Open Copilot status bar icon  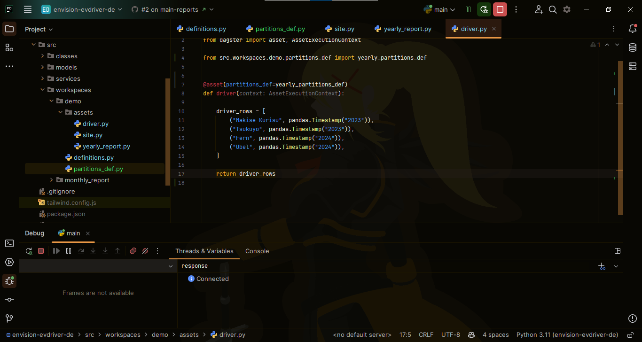pyautogui.click(x=471, y=335)
